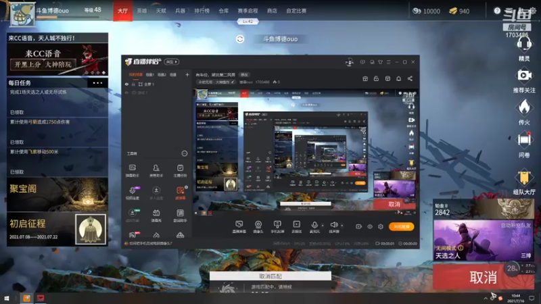
Task: Open the 兵器 weapons tab
Action: click(x=180, y=11)
